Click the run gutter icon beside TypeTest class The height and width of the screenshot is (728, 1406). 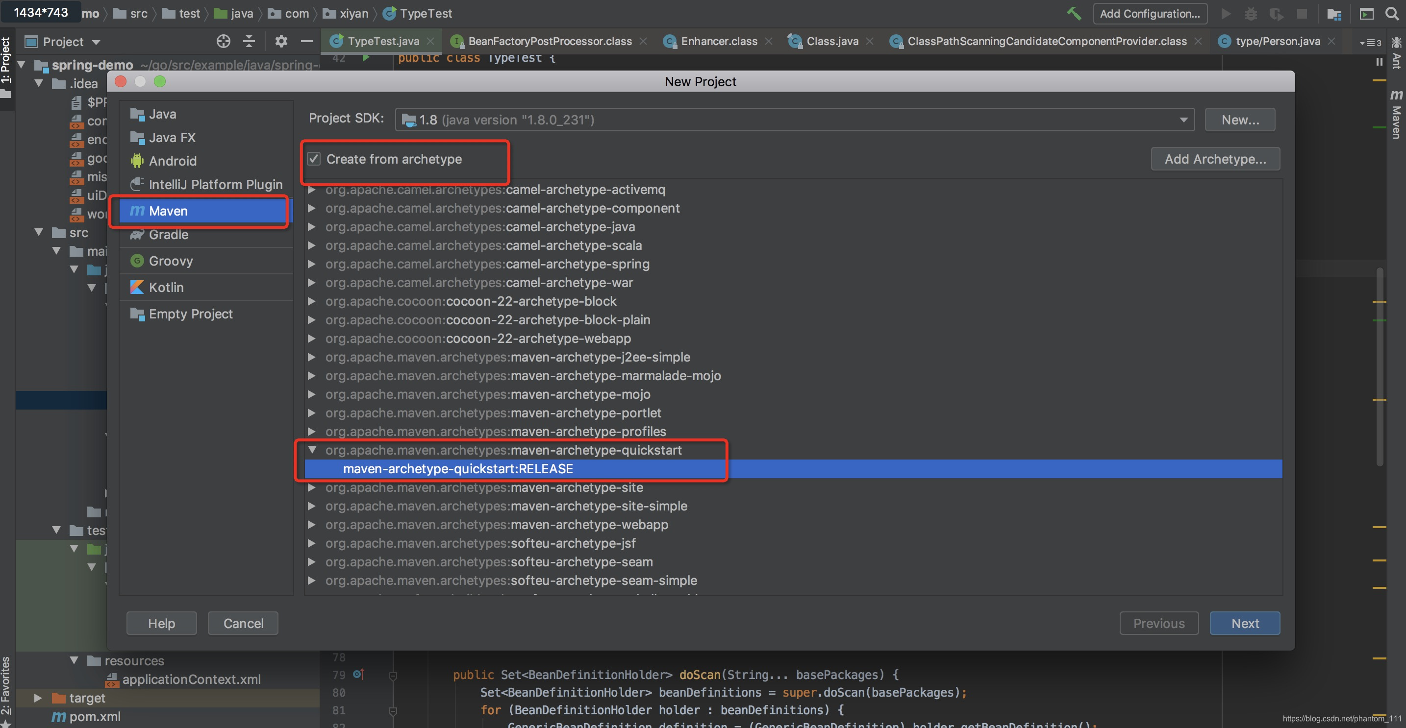[x=366, y=57]
